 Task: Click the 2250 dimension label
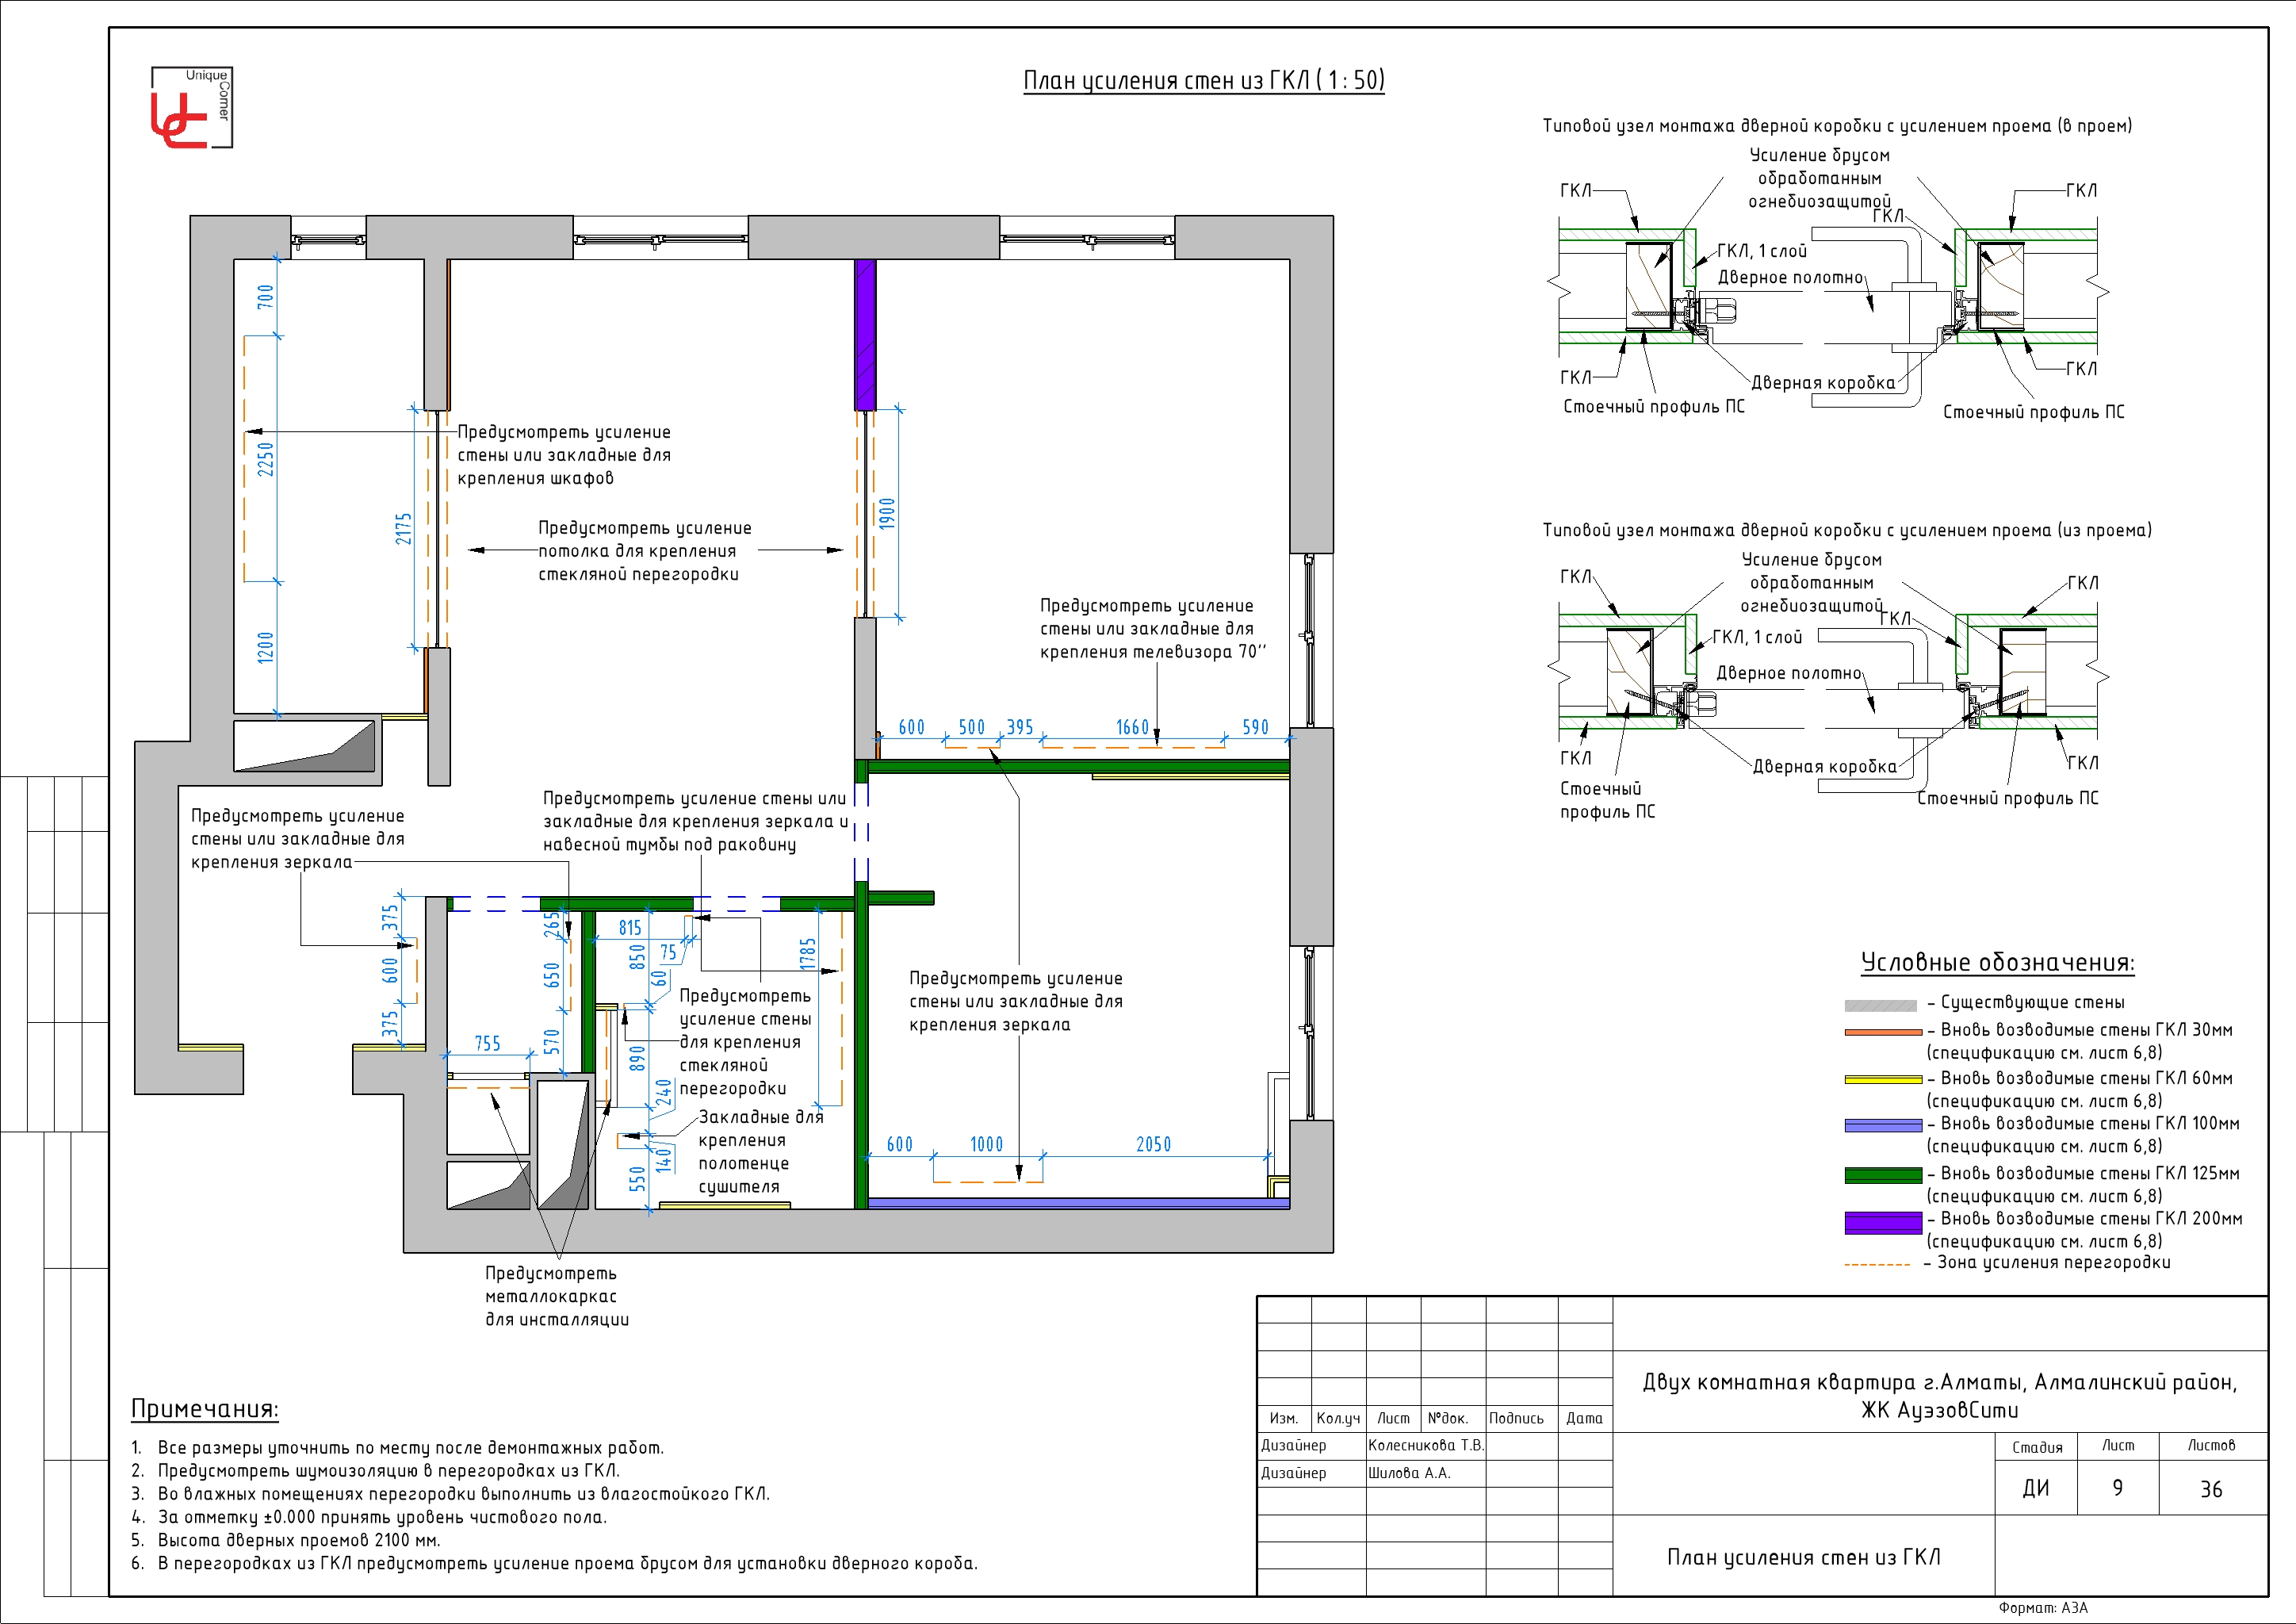click(265, 459)
